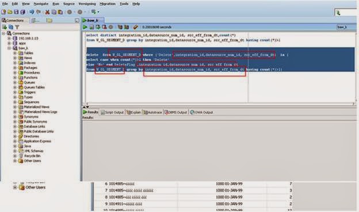
Task: Select the Triggers tree item
Action: 30,92
